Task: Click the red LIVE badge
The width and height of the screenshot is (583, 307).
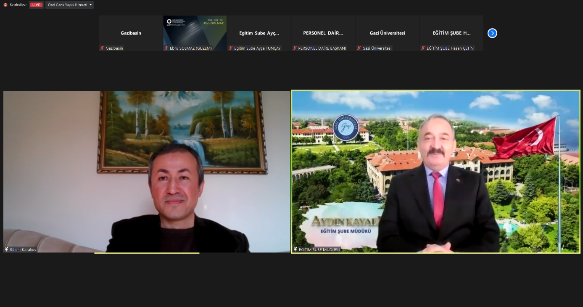Action: pyautogui.click(x=36, y=5)
